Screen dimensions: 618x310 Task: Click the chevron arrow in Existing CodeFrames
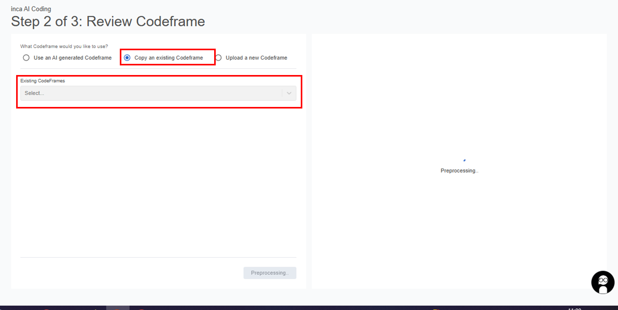click(x=289, y=93)
